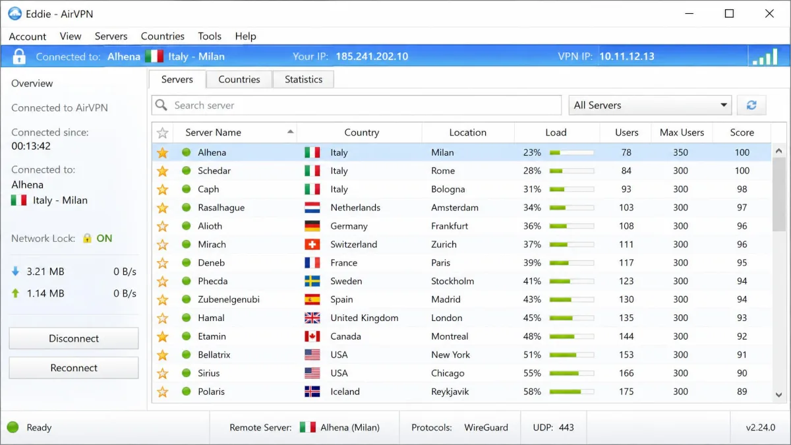Switch to the Countries tab
Viewport: 791px width, 445px height.
239,79
